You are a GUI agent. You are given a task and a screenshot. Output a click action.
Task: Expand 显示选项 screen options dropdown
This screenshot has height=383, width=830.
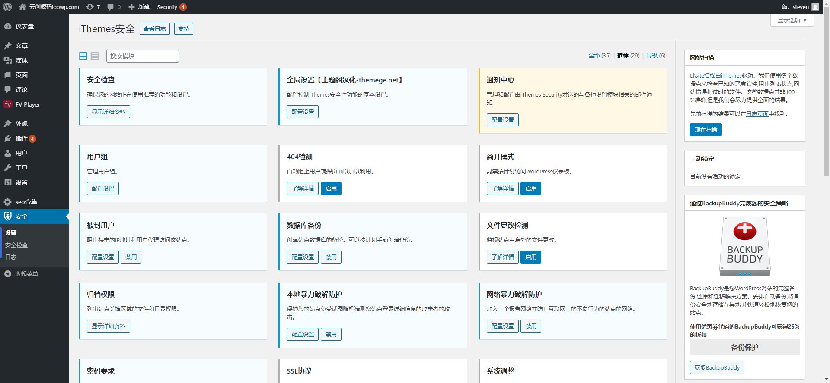click(792, 20)
